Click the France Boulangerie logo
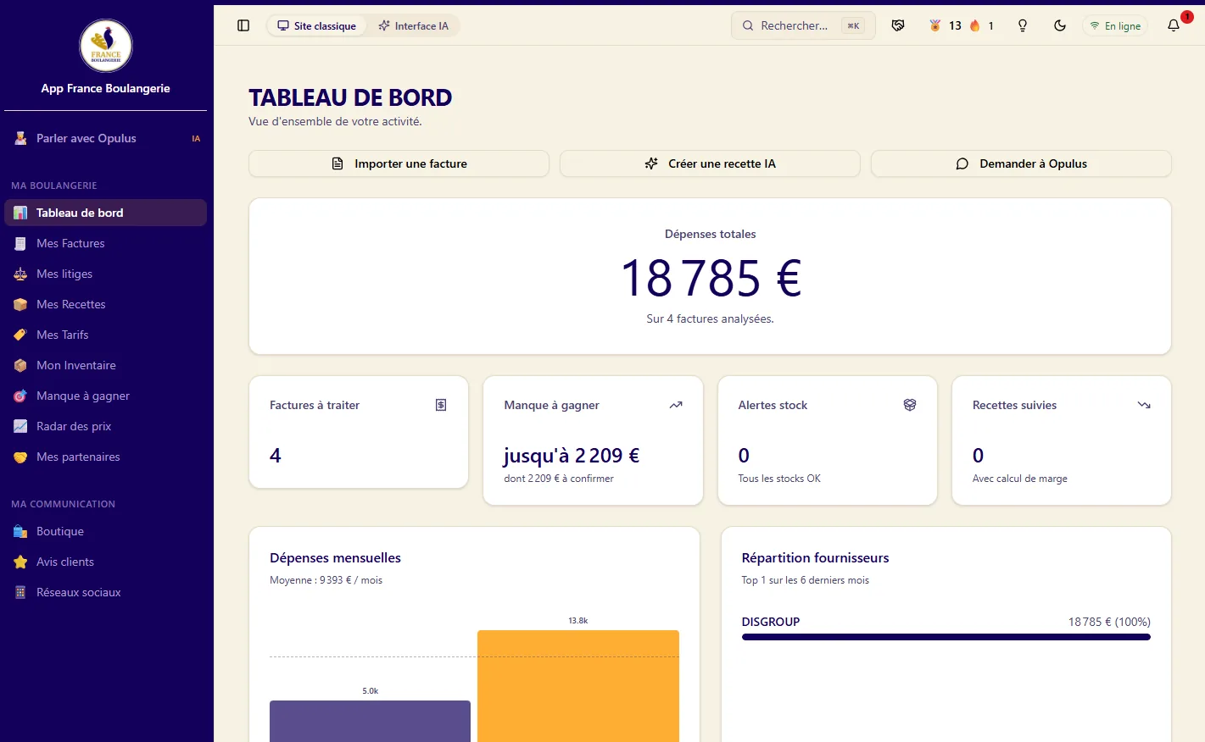 pos(106,46)
